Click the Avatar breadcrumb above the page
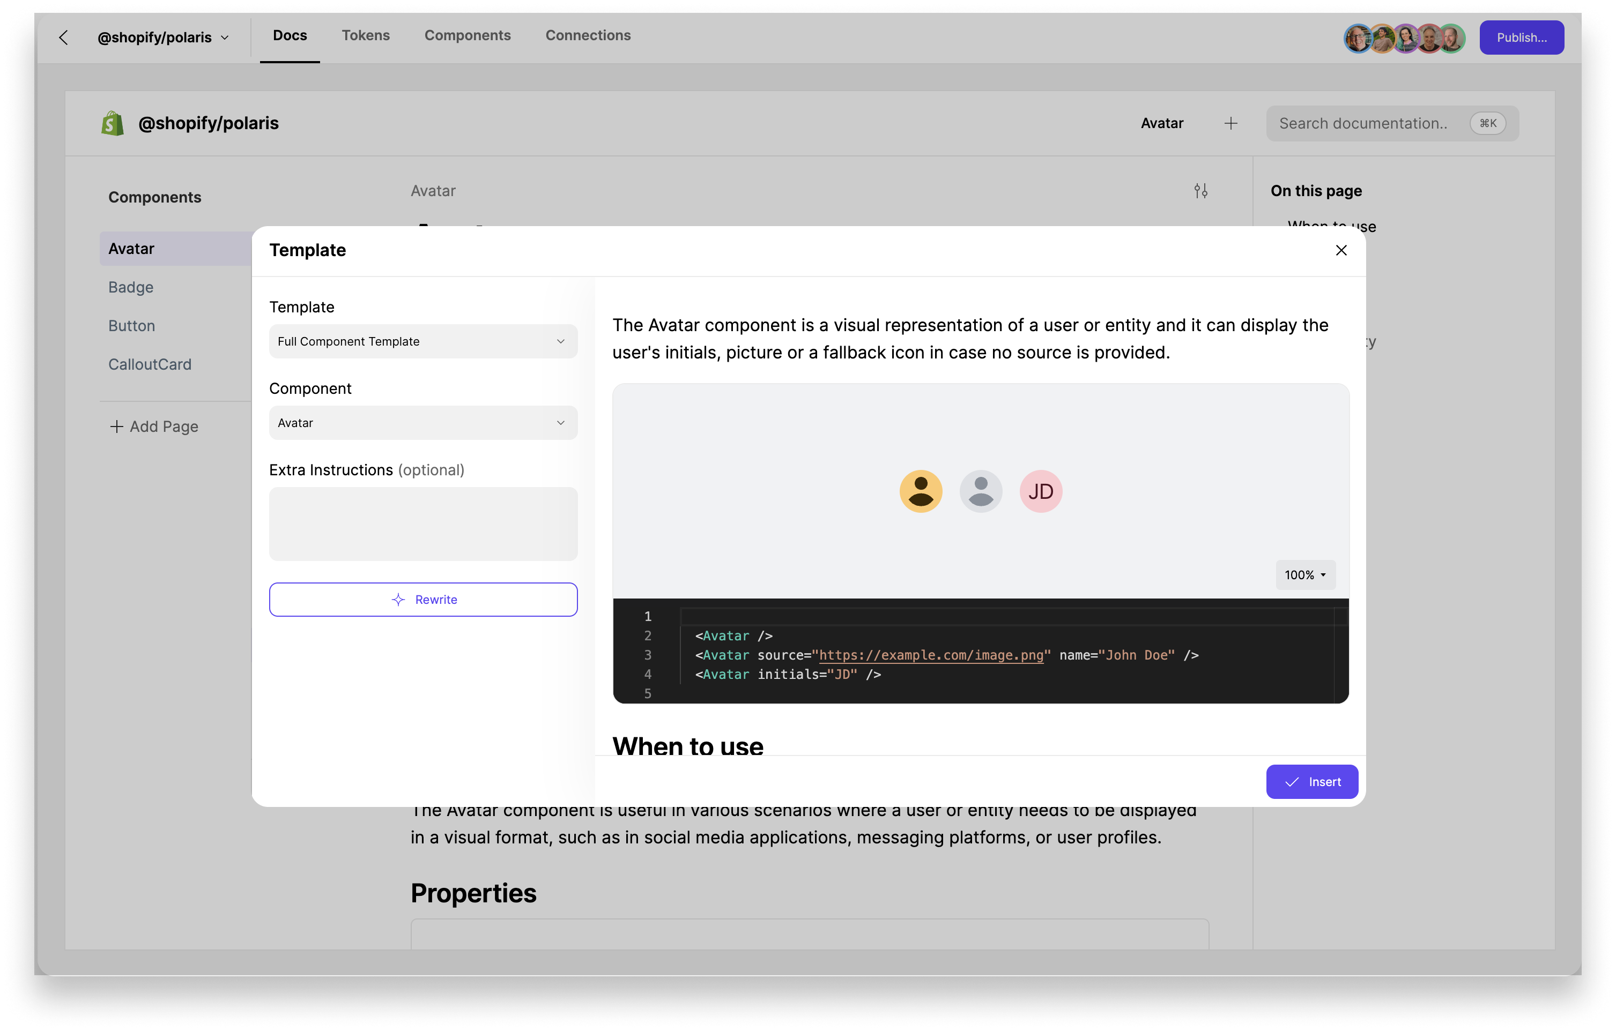 433,191
